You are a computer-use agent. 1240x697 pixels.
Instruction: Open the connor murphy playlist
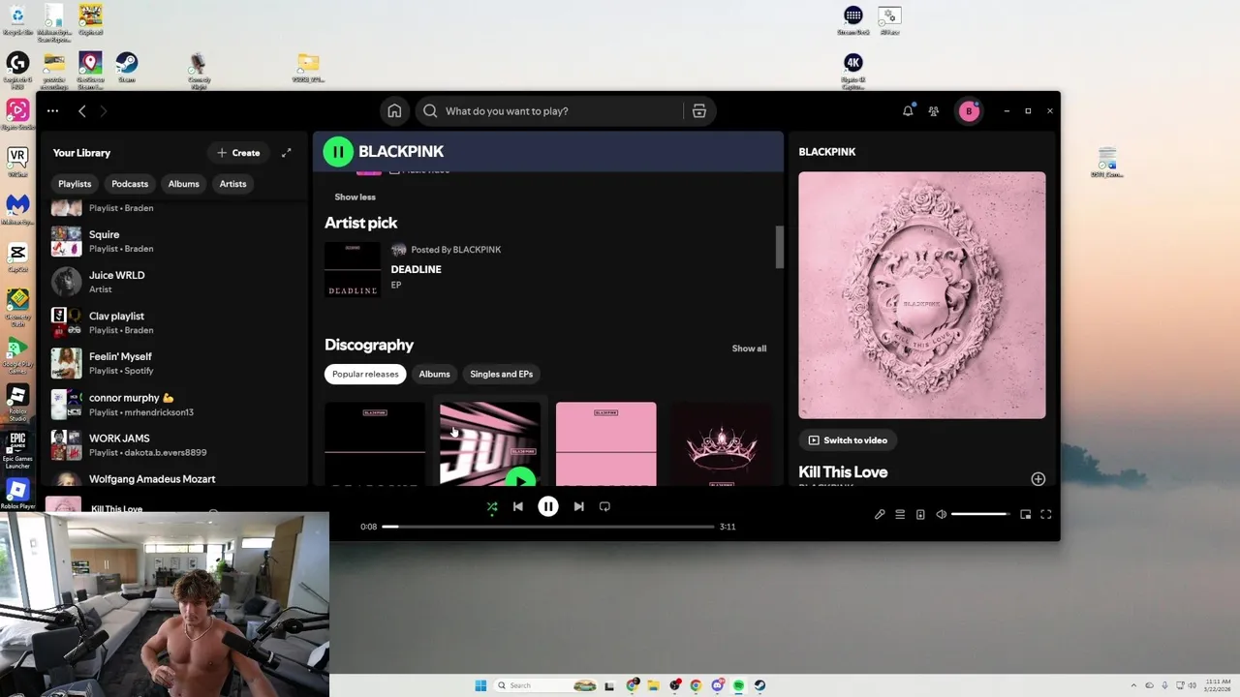(x=176, y=405)
